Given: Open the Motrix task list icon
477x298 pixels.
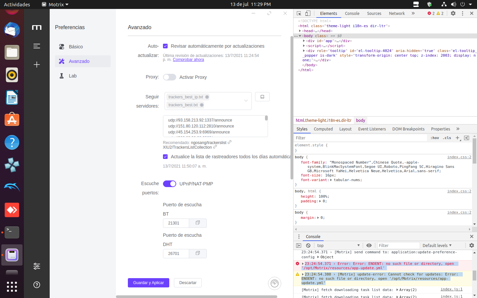Looking at the screenshot, I should (37, 46).
